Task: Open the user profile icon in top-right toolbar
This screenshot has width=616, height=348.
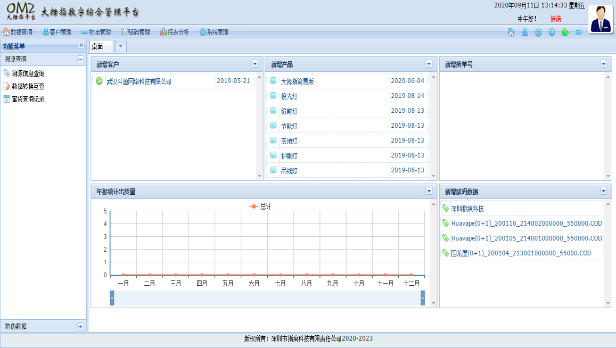Action: point(524,32)
